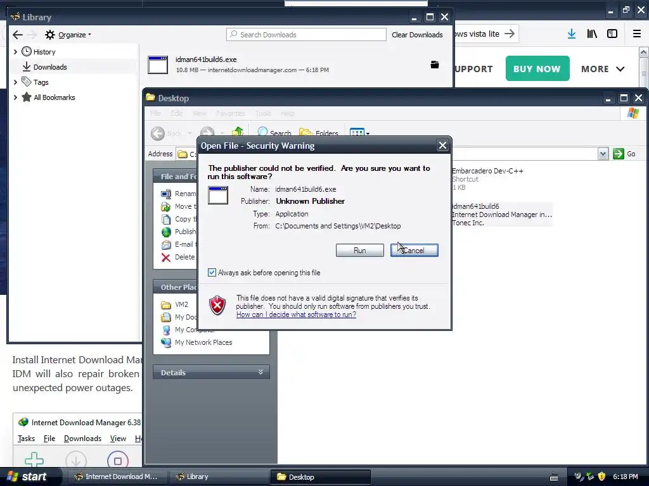Expand the All Bookmarks tree item
Image resolution: width=649 pixels, height=486 pixels.
click(x=15, y=97)
